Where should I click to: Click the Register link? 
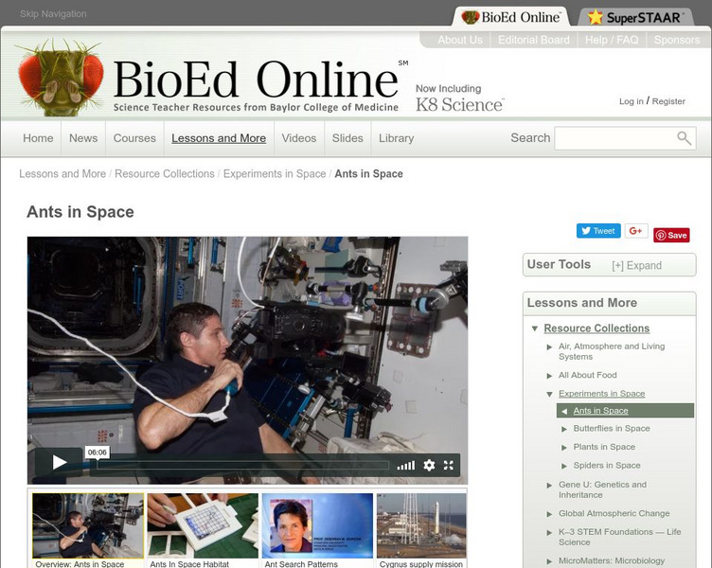tap(668, 101)
